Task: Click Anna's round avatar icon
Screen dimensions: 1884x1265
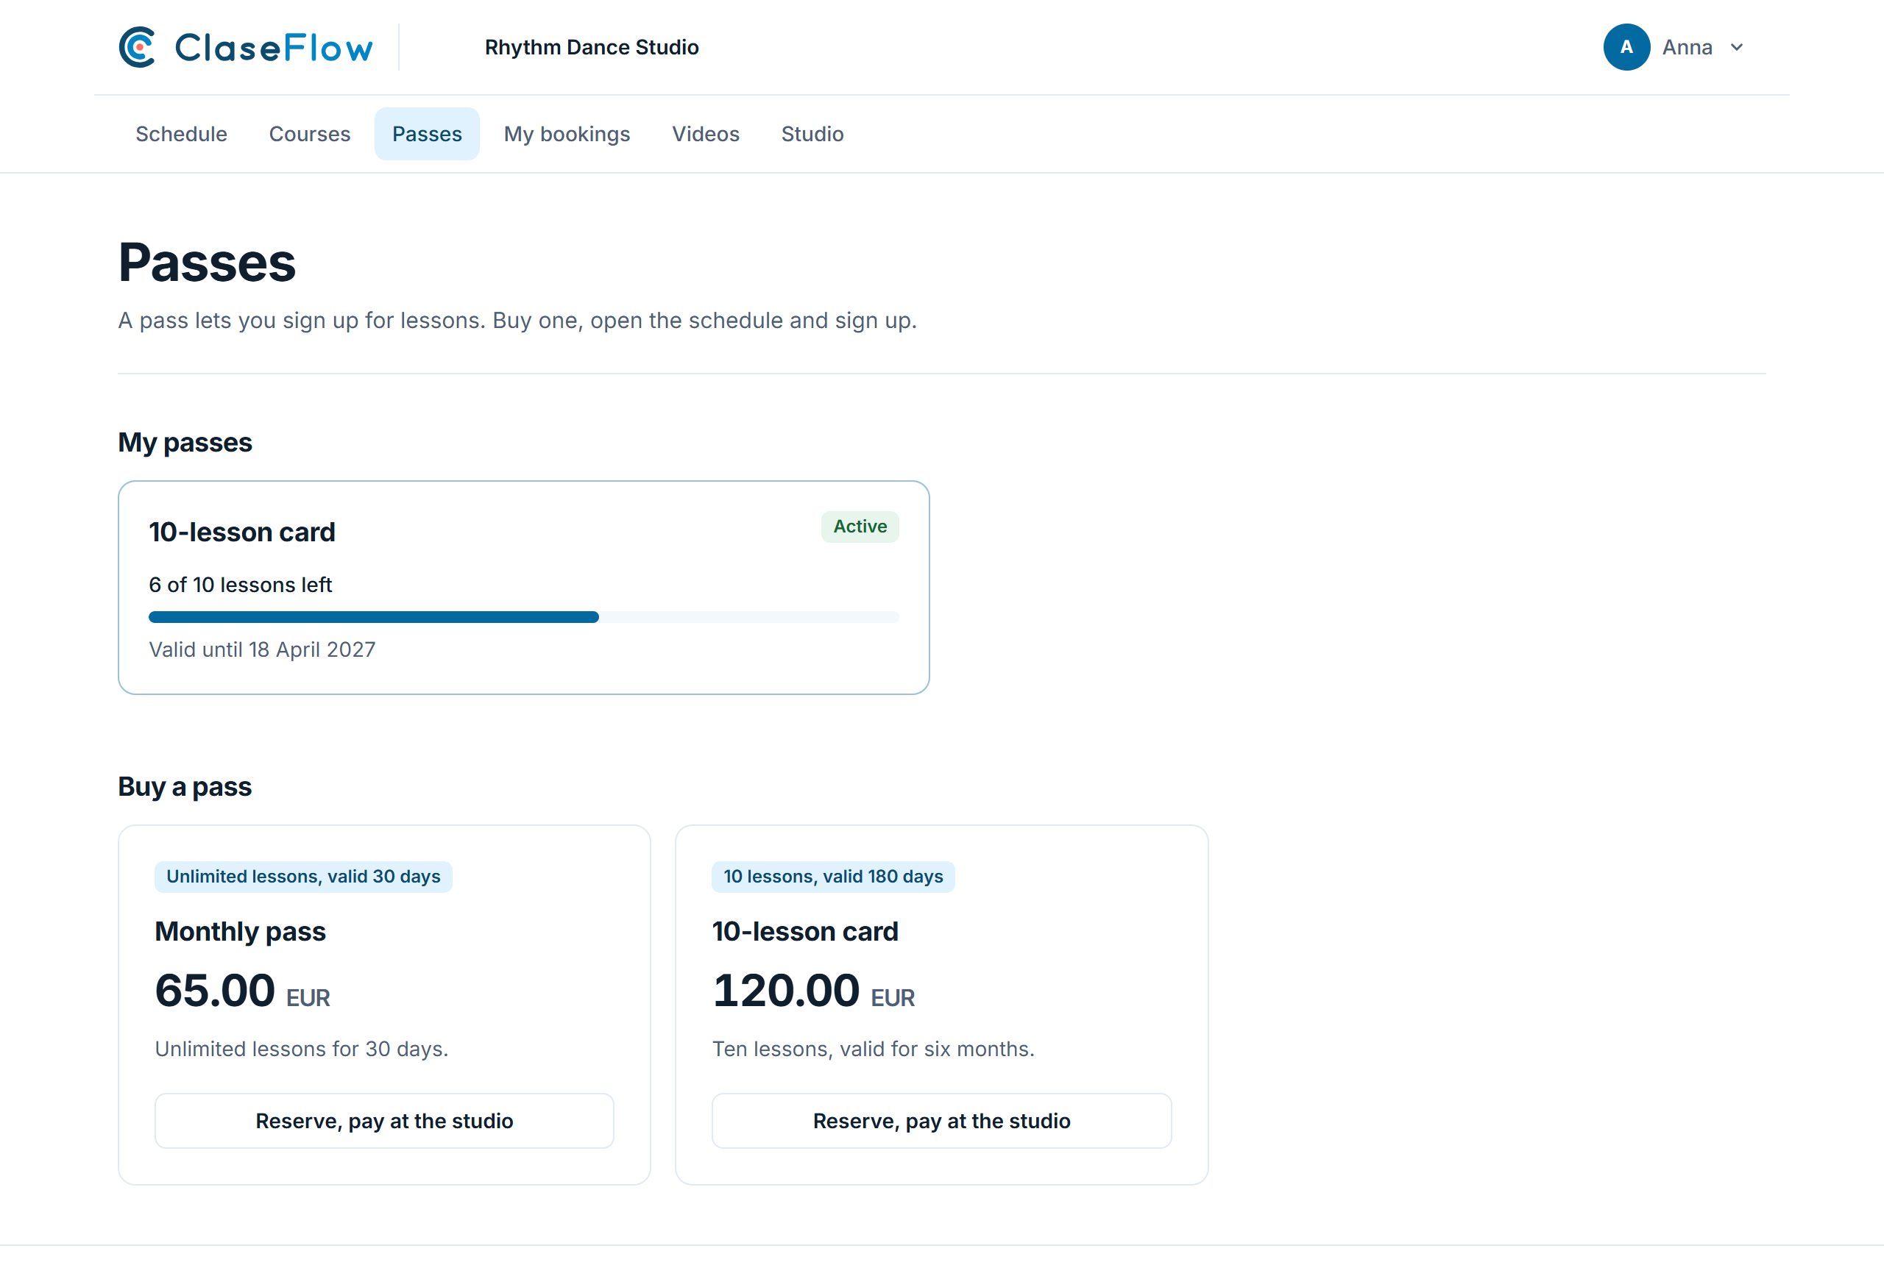Action: [1626, 47]
